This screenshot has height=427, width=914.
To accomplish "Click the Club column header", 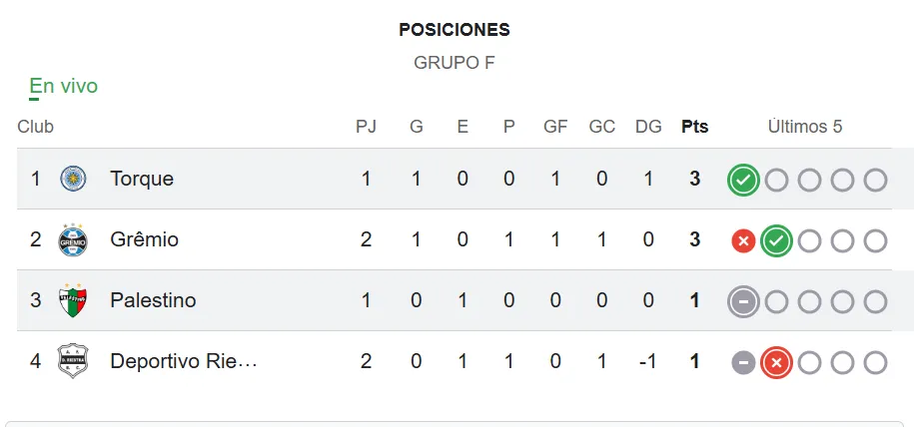I will 36,127.
